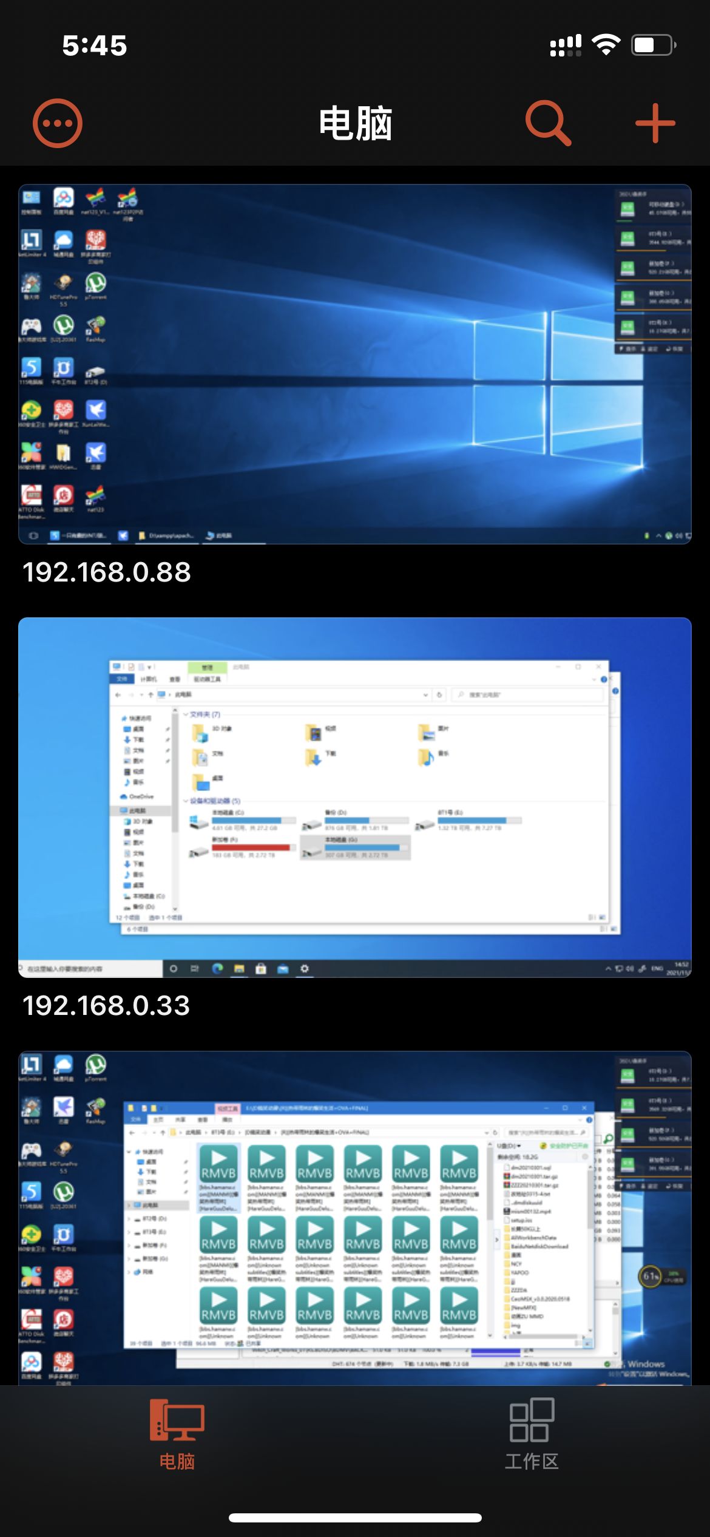Select the first RMVB file icon in bottom thumbnail
Screen dimensions: 710x1537
pyautogui.click(x=218, y=1164)
